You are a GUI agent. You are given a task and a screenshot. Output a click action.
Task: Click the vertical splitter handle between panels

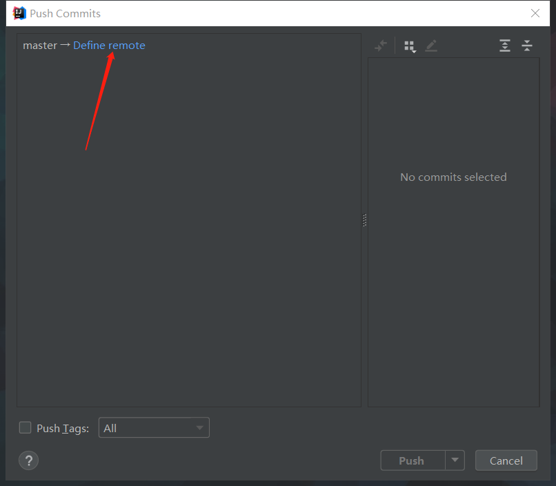364,220
